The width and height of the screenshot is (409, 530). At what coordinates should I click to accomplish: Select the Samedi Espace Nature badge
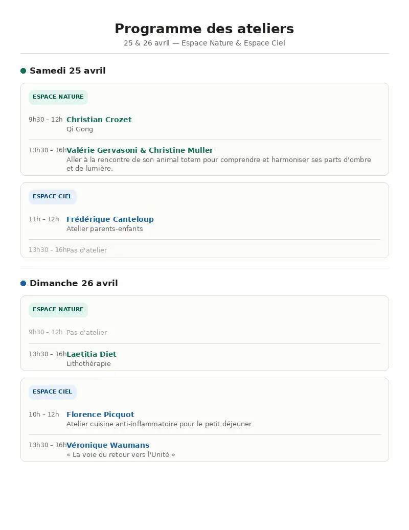point(58,97)
